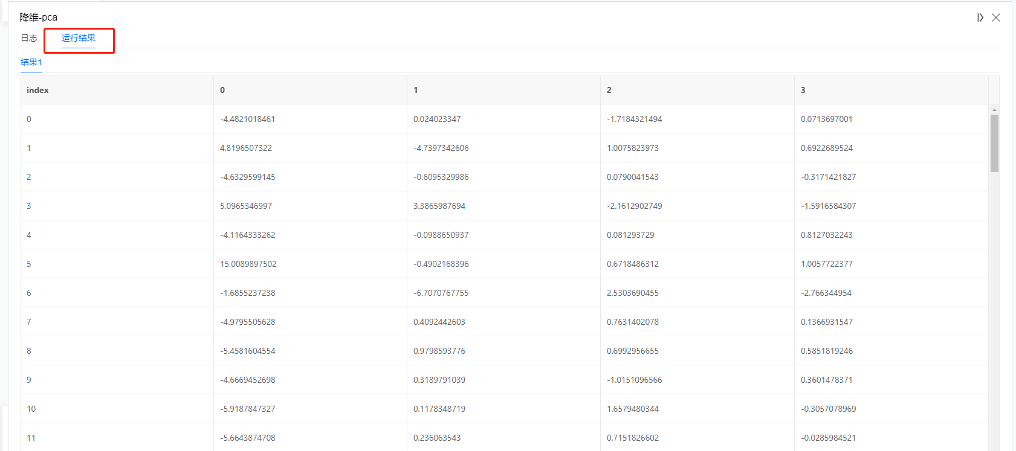Select cell value -1.7184321494

pos(635,119)
